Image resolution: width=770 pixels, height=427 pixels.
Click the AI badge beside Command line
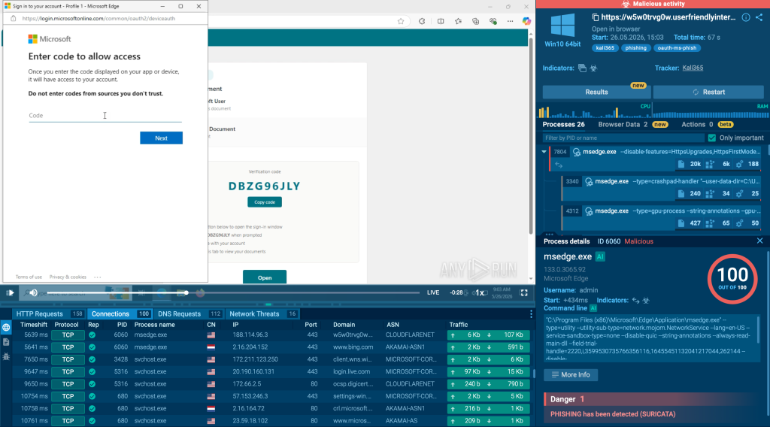click(x=593, y=308)
